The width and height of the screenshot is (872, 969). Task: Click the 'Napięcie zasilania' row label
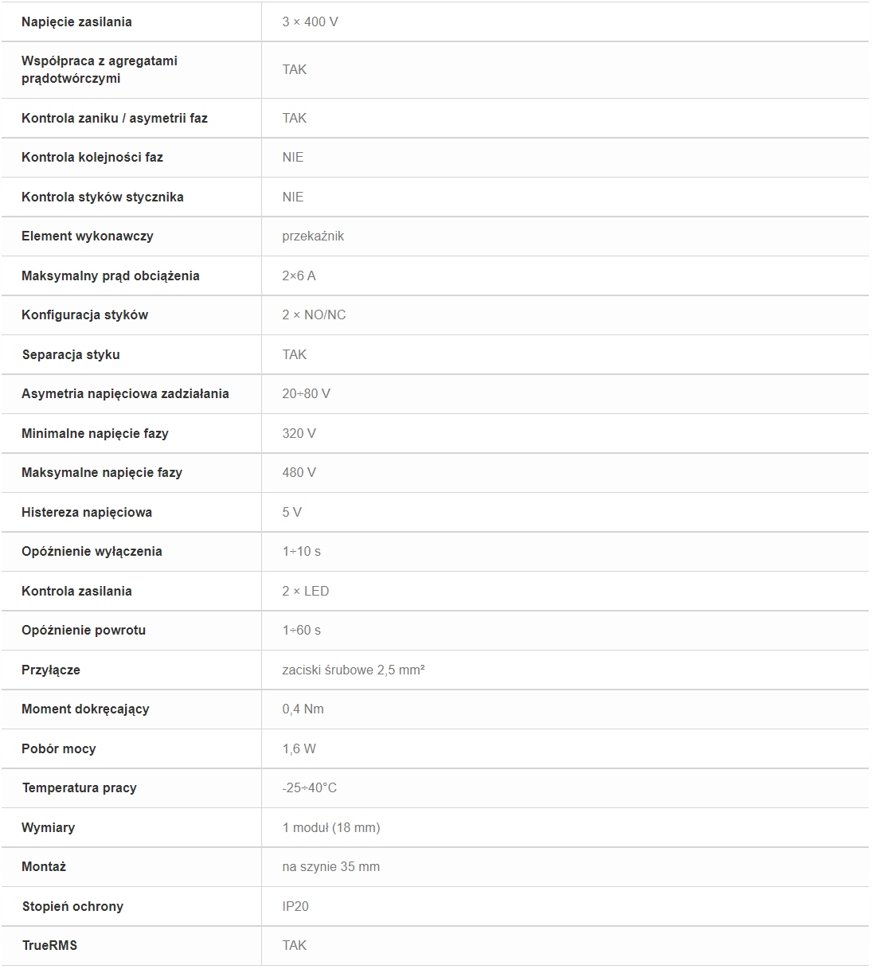[76, 22]
